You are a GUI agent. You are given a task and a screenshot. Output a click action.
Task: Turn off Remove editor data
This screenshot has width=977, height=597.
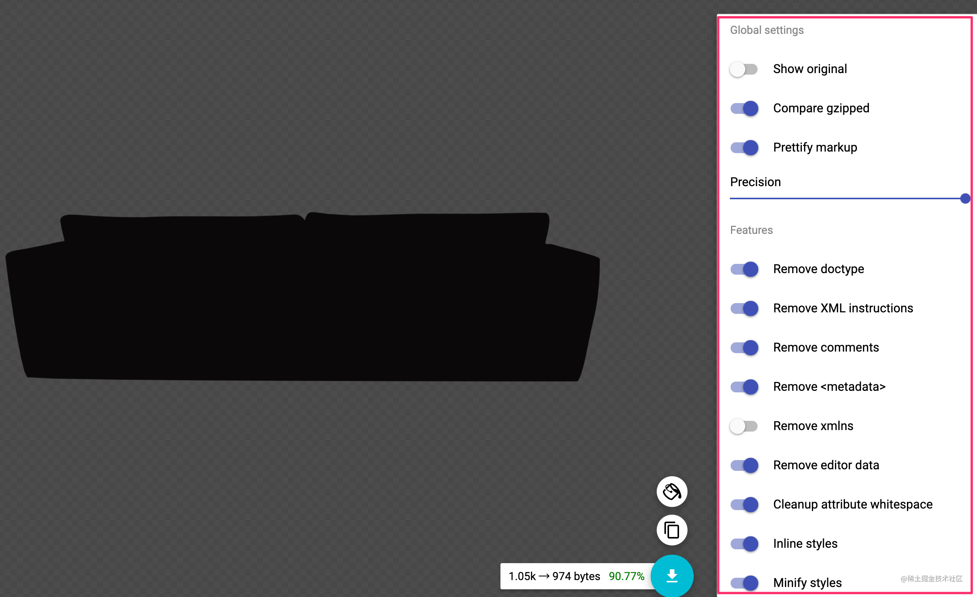pos(744,465)
